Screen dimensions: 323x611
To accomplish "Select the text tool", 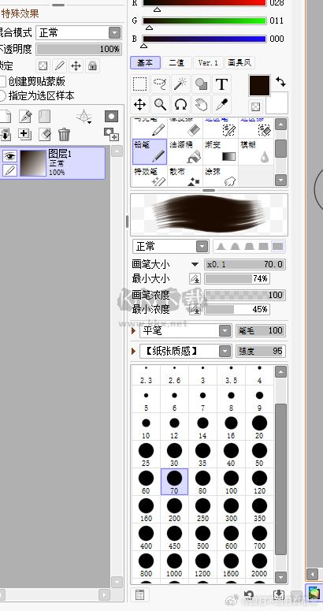I will point(221,84).
